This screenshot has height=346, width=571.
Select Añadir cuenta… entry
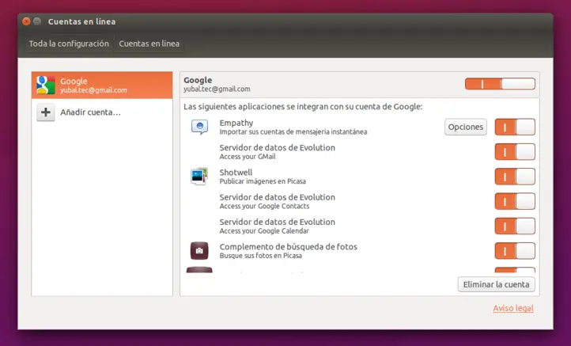[x=102, y=112]
